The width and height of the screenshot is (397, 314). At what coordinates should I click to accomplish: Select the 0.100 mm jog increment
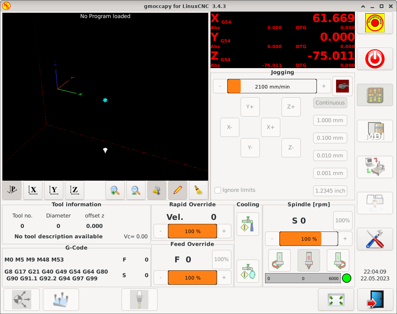pyautogui.click(x=330, y=138)
